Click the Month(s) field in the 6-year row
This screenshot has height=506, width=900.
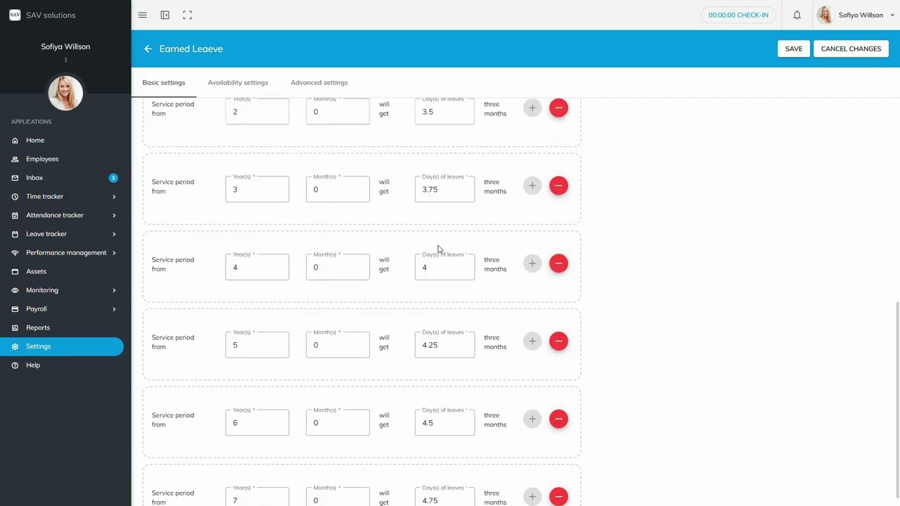coord(337,422)
